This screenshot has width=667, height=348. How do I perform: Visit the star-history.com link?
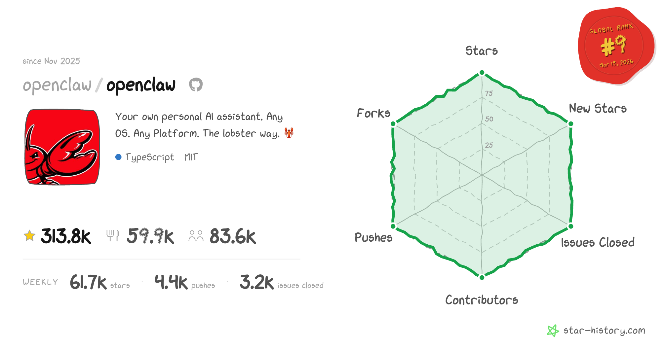(x=604, y=331)
